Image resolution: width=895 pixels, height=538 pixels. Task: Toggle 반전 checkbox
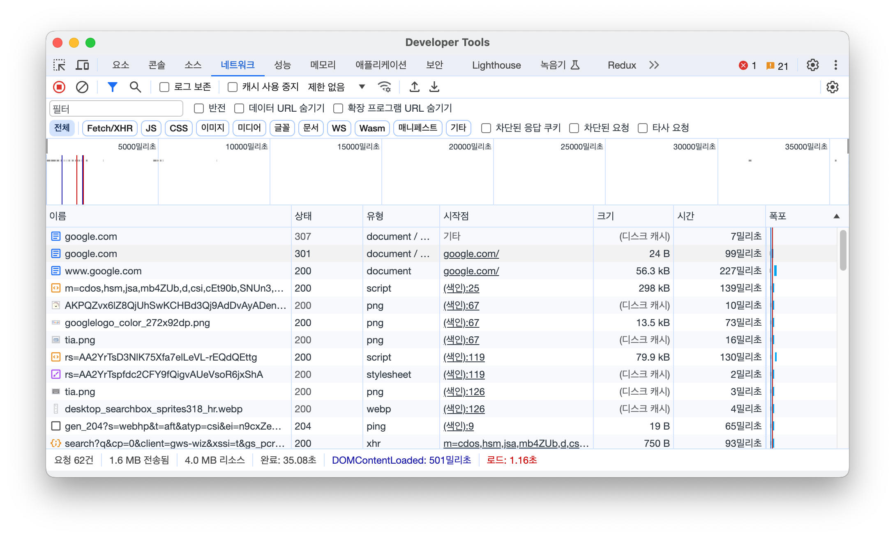pyautogui.click(x=199, y=108)
